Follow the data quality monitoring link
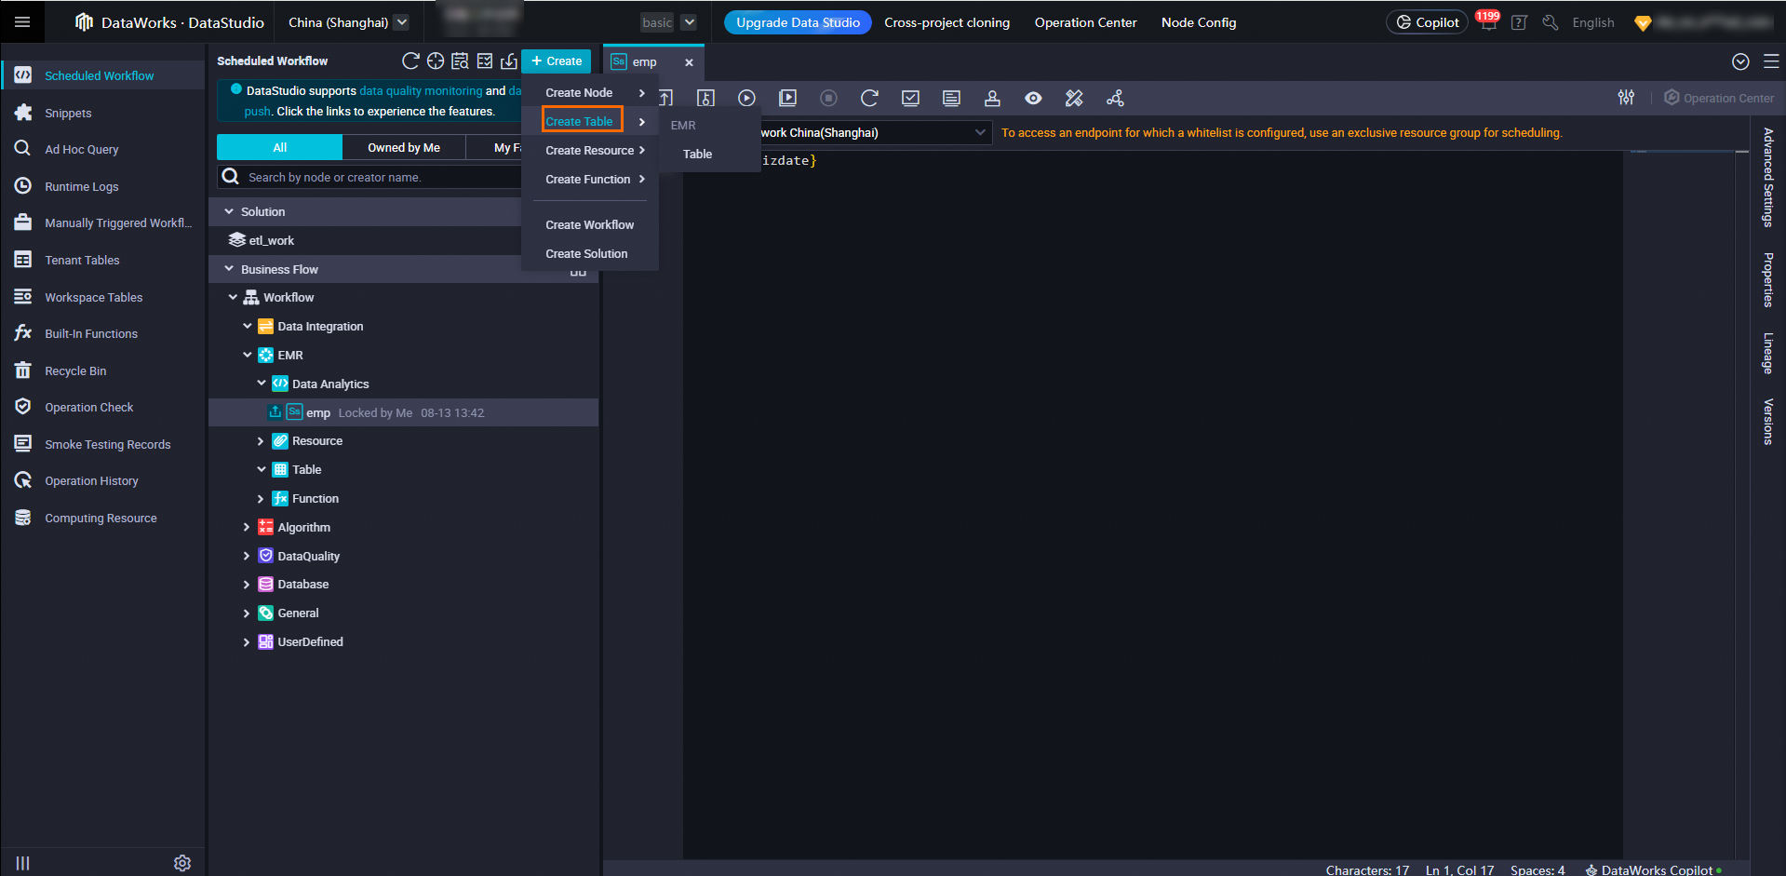This screenshot has width=1786, height=876. point(421,90)
